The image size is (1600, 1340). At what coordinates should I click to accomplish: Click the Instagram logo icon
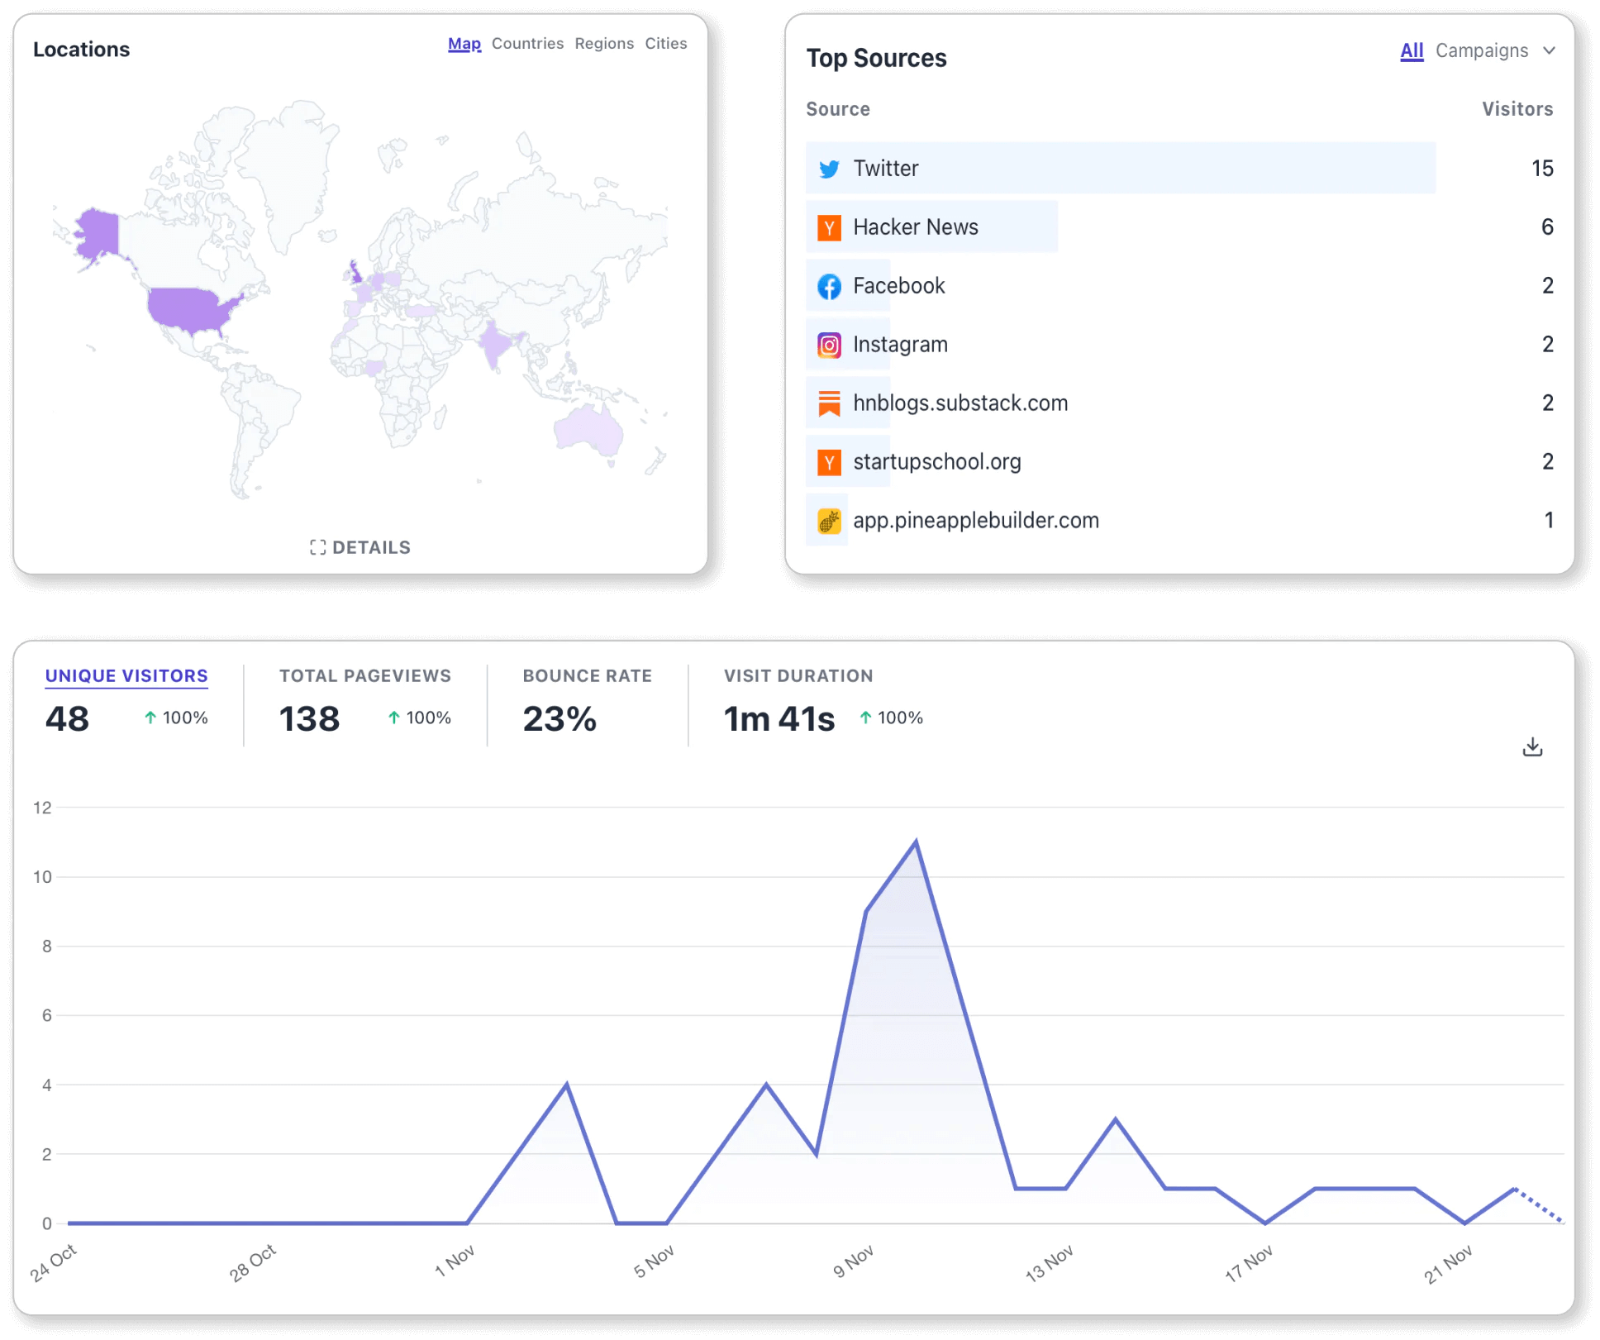tap(829, 345)
